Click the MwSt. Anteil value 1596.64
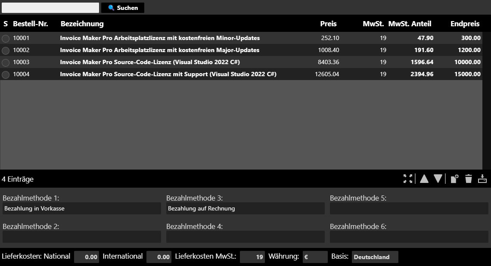 click(422, 62)
